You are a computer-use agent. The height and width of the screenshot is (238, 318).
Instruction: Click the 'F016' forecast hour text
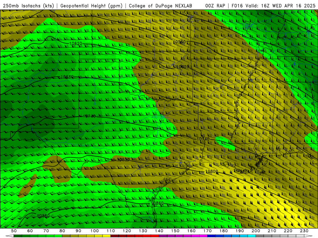pos(237,6)
